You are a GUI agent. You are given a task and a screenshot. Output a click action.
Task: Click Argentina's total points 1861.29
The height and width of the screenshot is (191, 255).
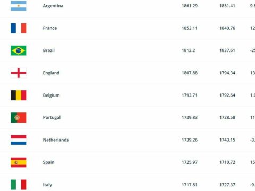190,6
